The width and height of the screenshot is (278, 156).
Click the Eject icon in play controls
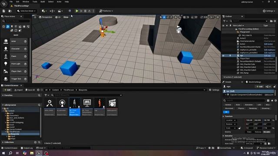coord(89,11)
